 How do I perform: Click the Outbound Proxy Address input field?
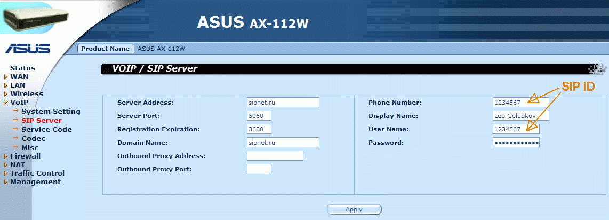pos(275,156)
